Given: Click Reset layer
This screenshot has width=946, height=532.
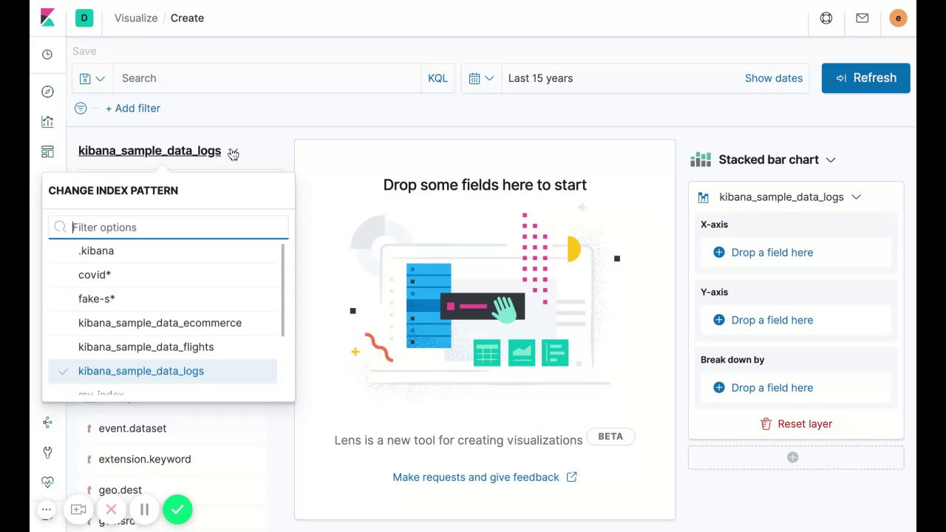Looking at the screenshot, I should [x=796, y=423].
